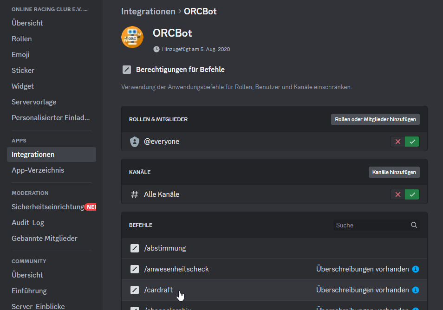Click Rollen oder Mitglieder hinzufügen button
This screenshot has height=310, width=443.
coord(375,119)
